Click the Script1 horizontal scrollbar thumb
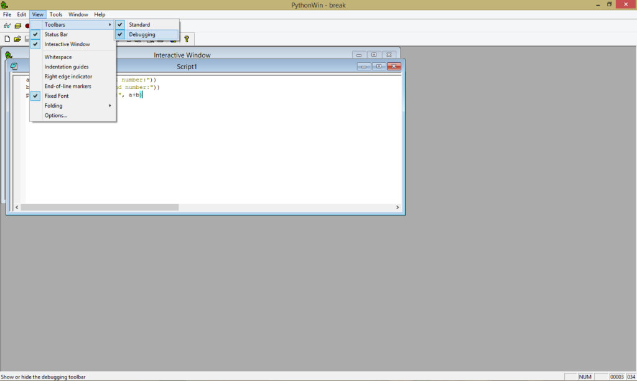This screenshot has width=637, height=381. point(100,207)
